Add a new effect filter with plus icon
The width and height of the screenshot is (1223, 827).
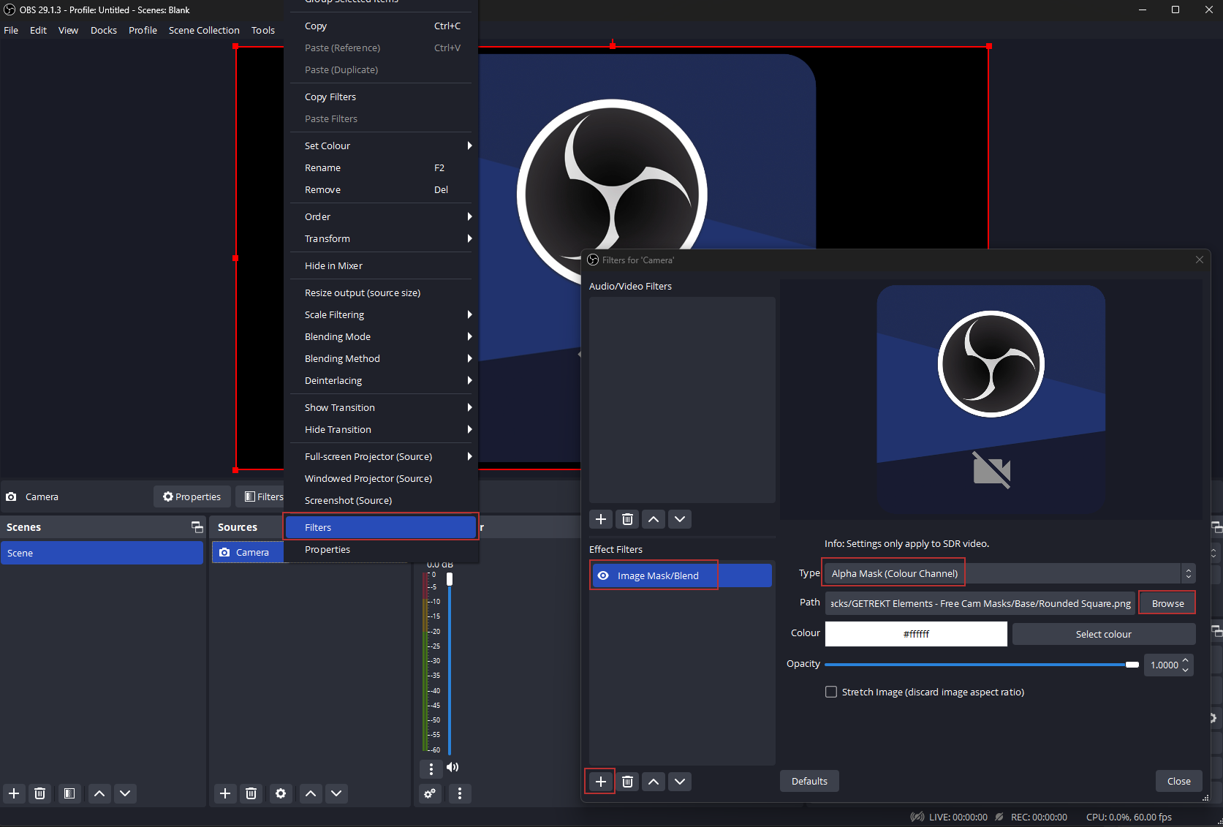(600, 782)
